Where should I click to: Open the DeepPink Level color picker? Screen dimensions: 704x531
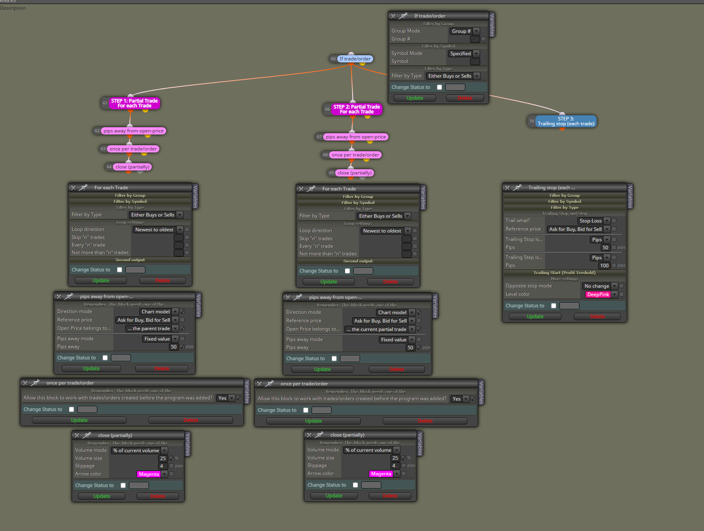click(x=601, y=294)
